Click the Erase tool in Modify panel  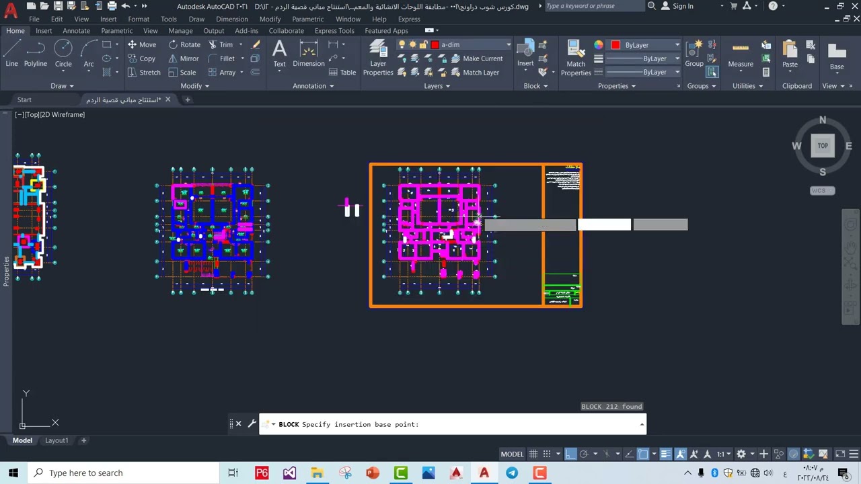256,44
